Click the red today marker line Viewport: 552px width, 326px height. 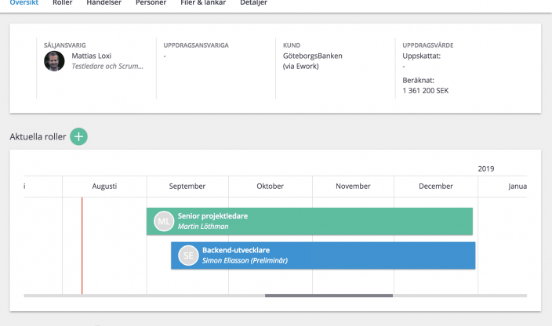82,244
